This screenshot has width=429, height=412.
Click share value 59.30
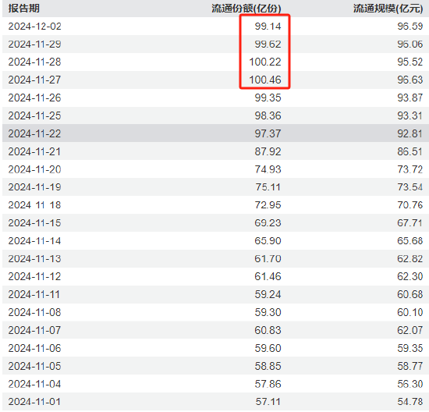click(268, 312)
